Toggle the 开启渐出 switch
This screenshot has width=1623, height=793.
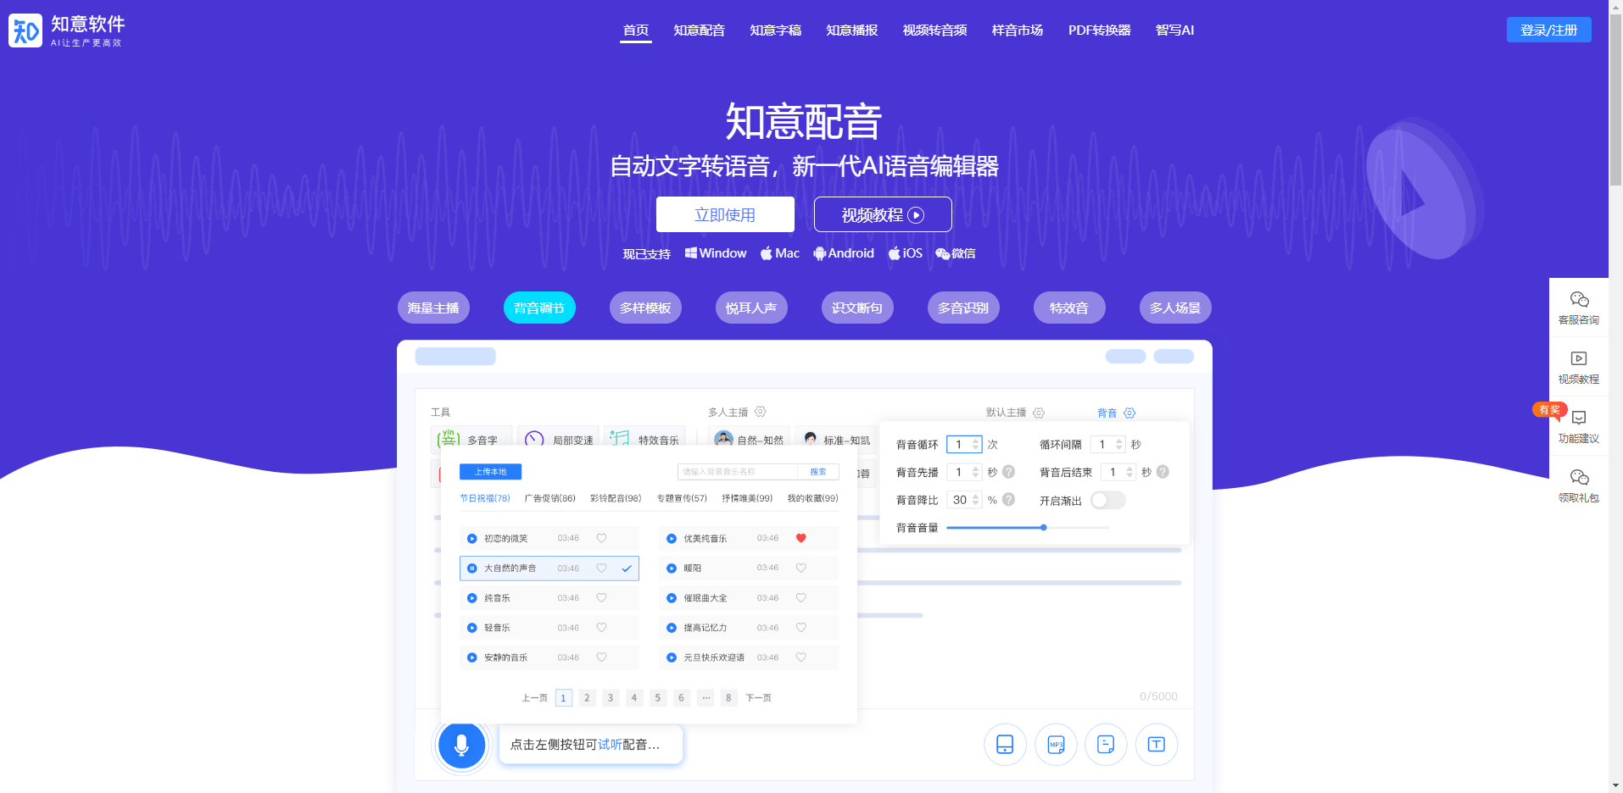tap(1108, 500)
